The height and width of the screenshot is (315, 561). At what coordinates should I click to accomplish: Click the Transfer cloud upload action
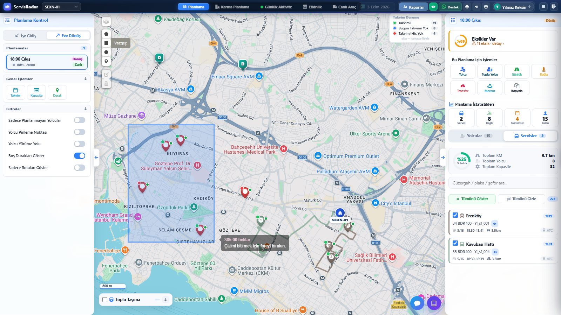coord(463,88)
